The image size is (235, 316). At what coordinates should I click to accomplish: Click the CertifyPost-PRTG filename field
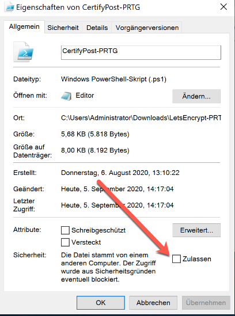coord(141,52)
